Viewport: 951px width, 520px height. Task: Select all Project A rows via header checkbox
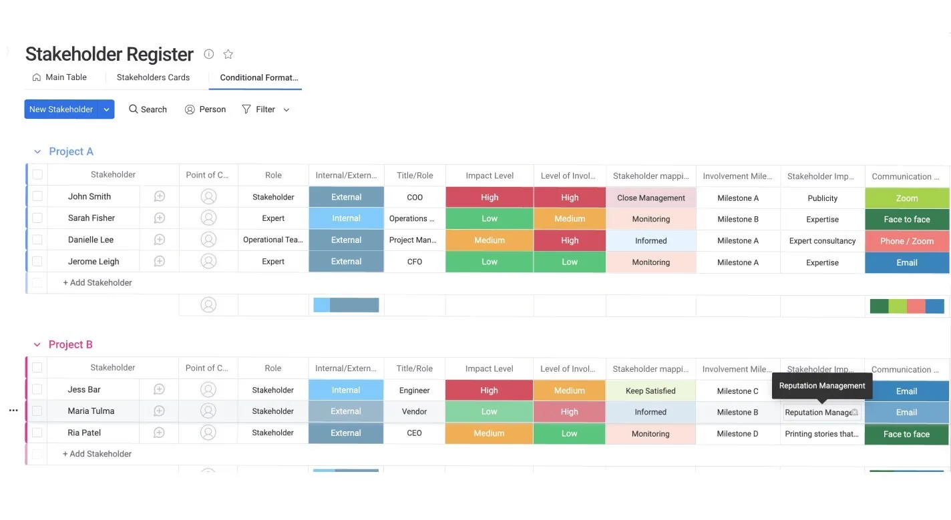point(37,174)
